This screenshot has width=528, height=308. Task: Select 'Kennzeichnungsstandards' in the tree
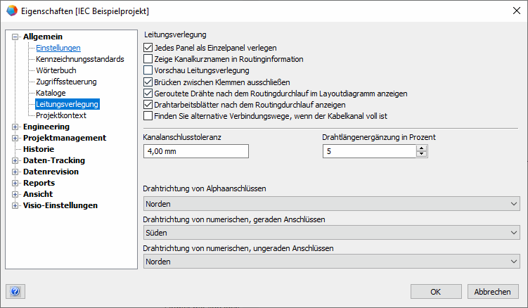click(x=79, y=59)
